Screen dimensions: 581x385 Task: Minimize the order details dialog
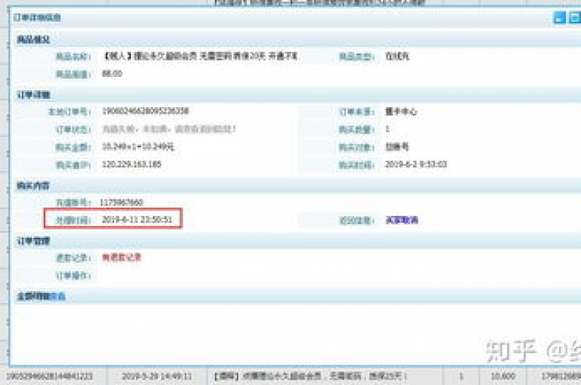pos(559,17)
